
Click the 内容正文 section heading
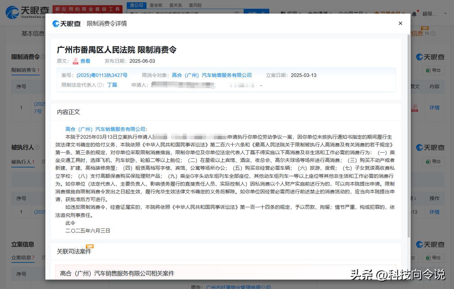[x=68, y=112]
